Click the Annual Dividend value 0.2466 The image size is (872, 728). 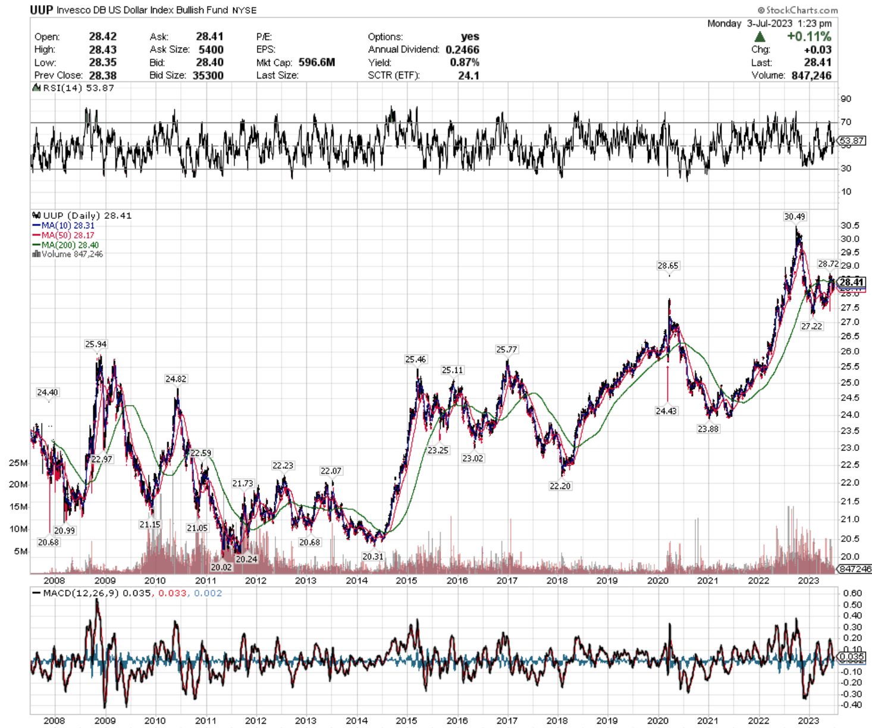point(462,50)
